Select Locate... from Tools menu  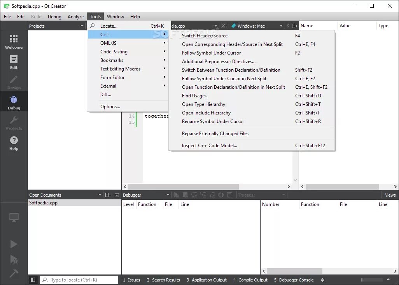pyautogui.click(x=128, y=26)
